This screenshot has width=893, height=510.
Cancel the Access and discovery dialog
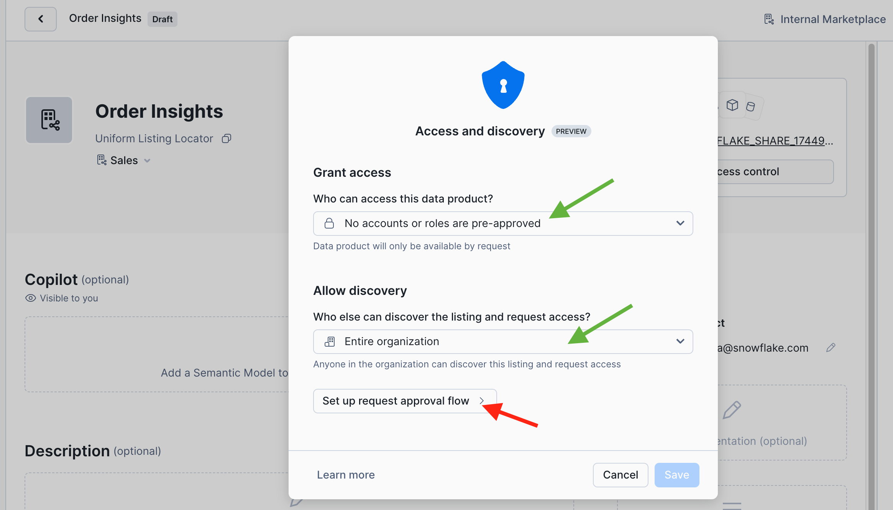[620, 475]
